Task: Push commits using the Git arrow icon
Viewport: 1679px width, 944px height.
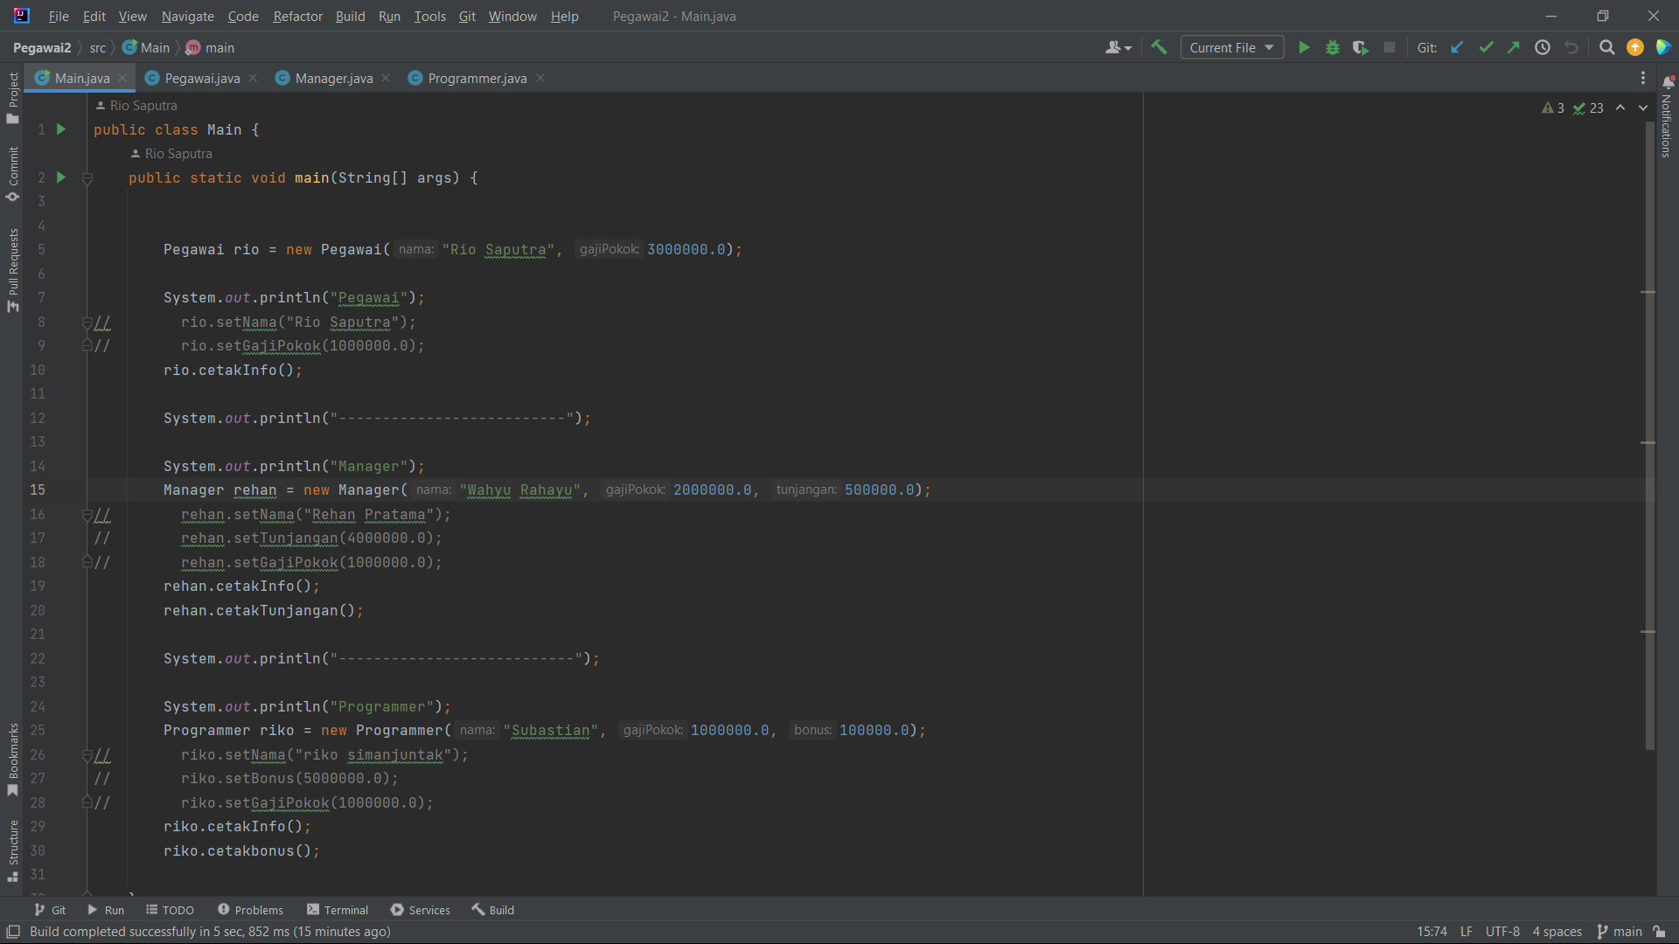Action: 1514,47
